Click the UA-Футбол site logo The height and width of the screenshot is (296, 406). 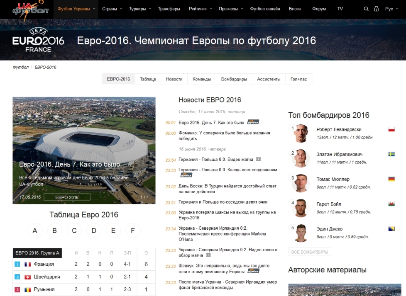pos(30,9)
